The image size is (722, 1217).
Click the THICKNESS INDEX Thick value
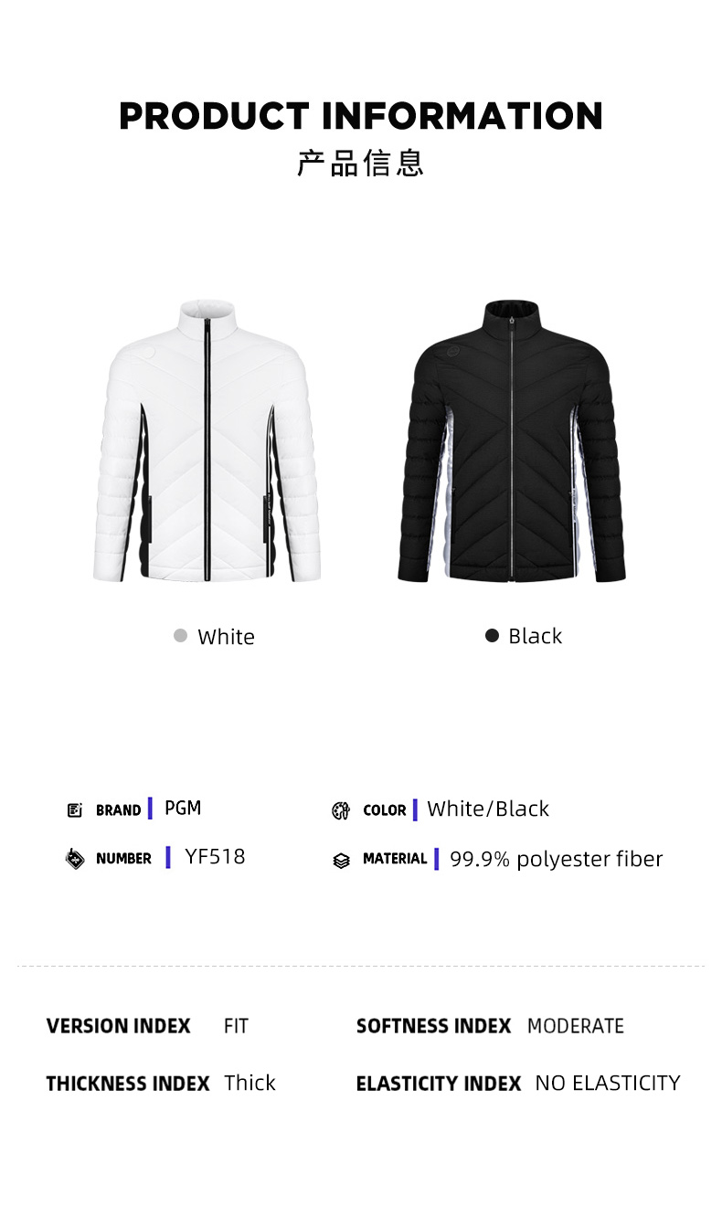tap(250, 1083)
